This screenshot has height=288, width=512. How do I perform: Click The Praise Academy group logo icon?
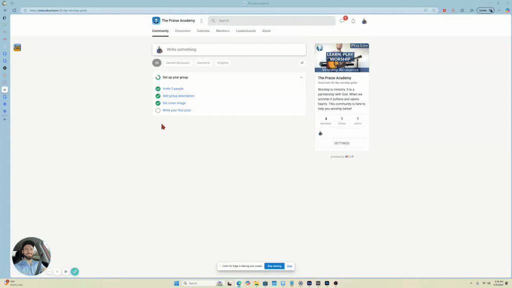pos(156,20)
